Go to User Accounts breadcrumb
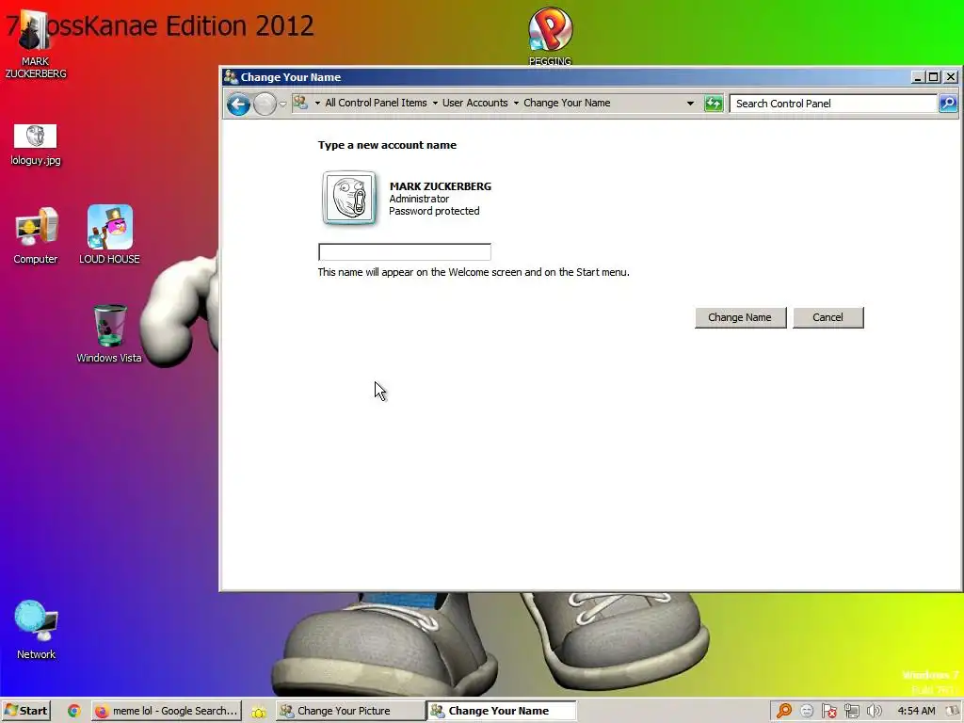Image resolution: width=964 pixels, height=723 pixels. click(x=474, y=103)
